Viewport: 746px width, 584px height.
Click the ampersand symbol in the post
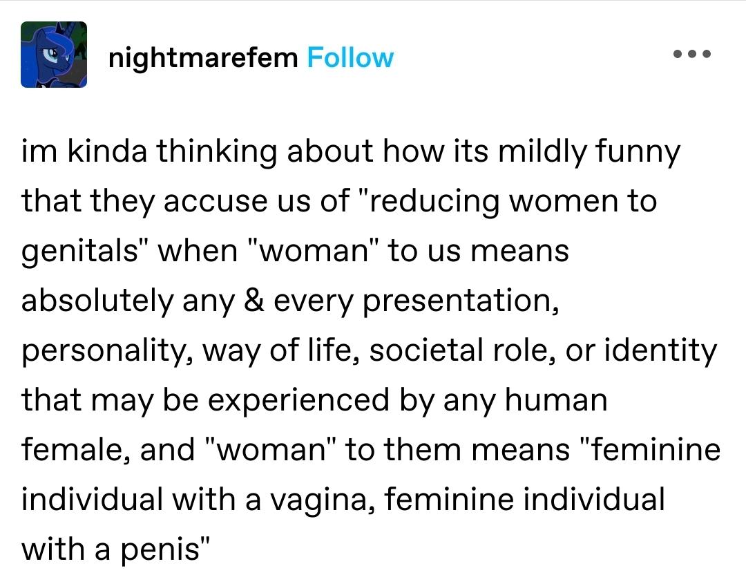pyautogui.click(x=254, y=301)
